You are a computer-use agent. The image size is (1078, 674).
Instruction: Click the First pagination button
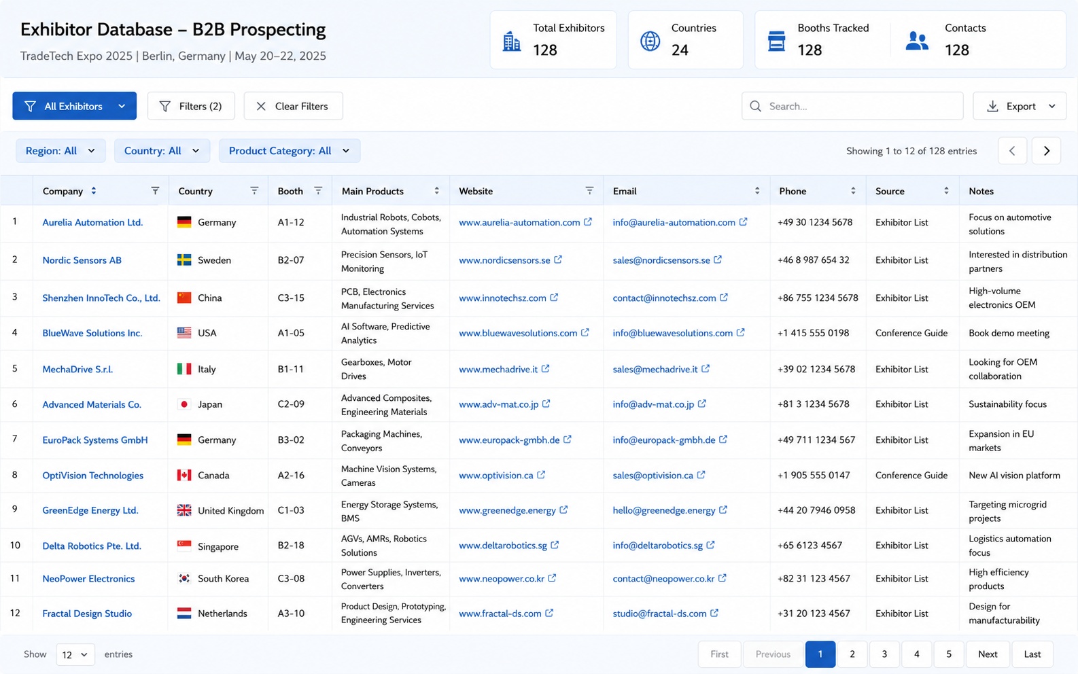click(719, 654)
